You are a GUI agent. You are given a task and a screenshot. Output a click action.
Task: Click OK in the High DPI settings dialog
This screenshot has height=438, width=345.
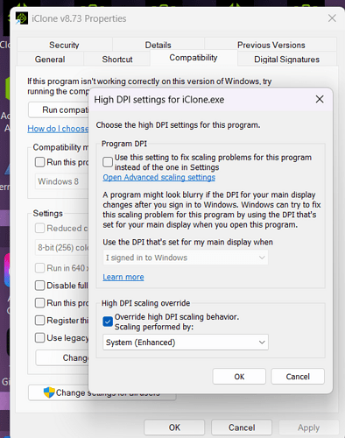239,377
